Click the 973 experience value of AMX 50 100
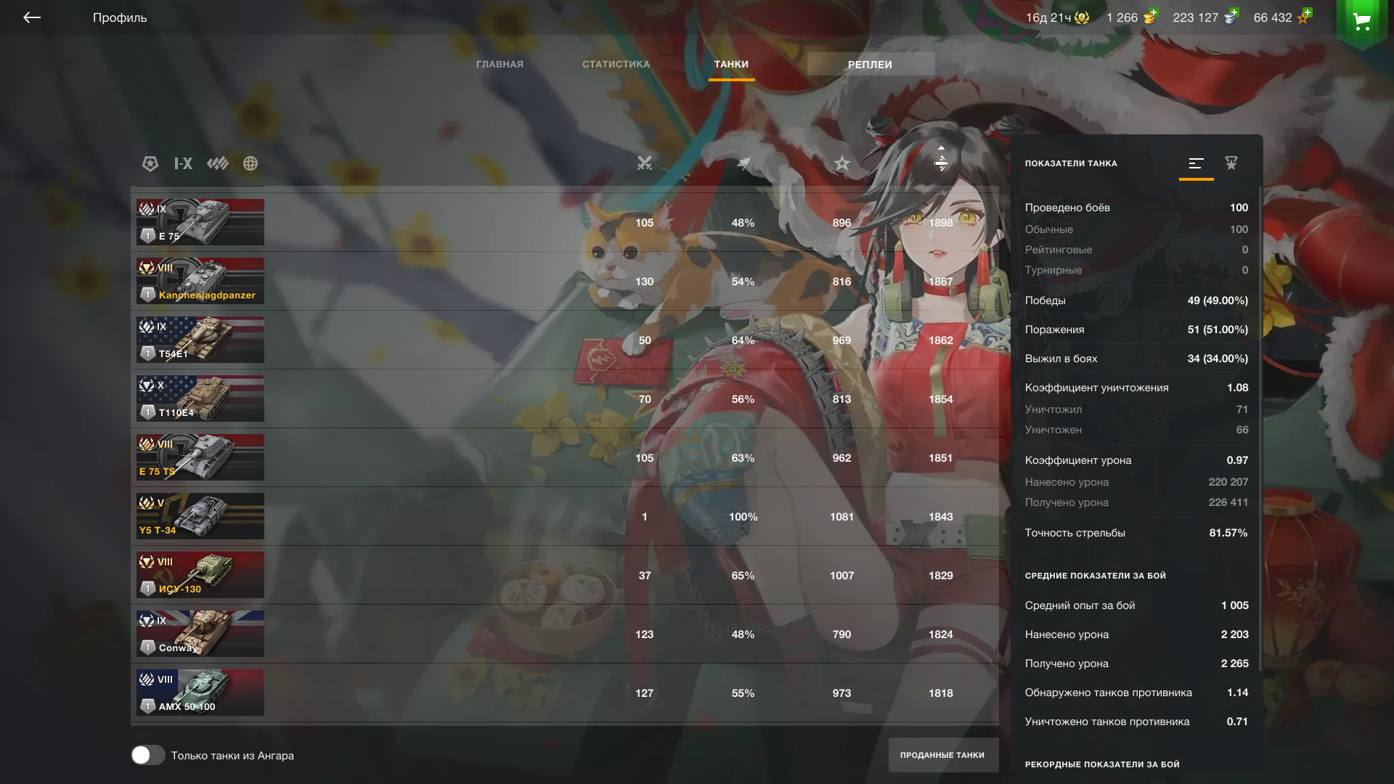Image resolution: width=1394 pixels, height=784 pixels. click(842, 693)
